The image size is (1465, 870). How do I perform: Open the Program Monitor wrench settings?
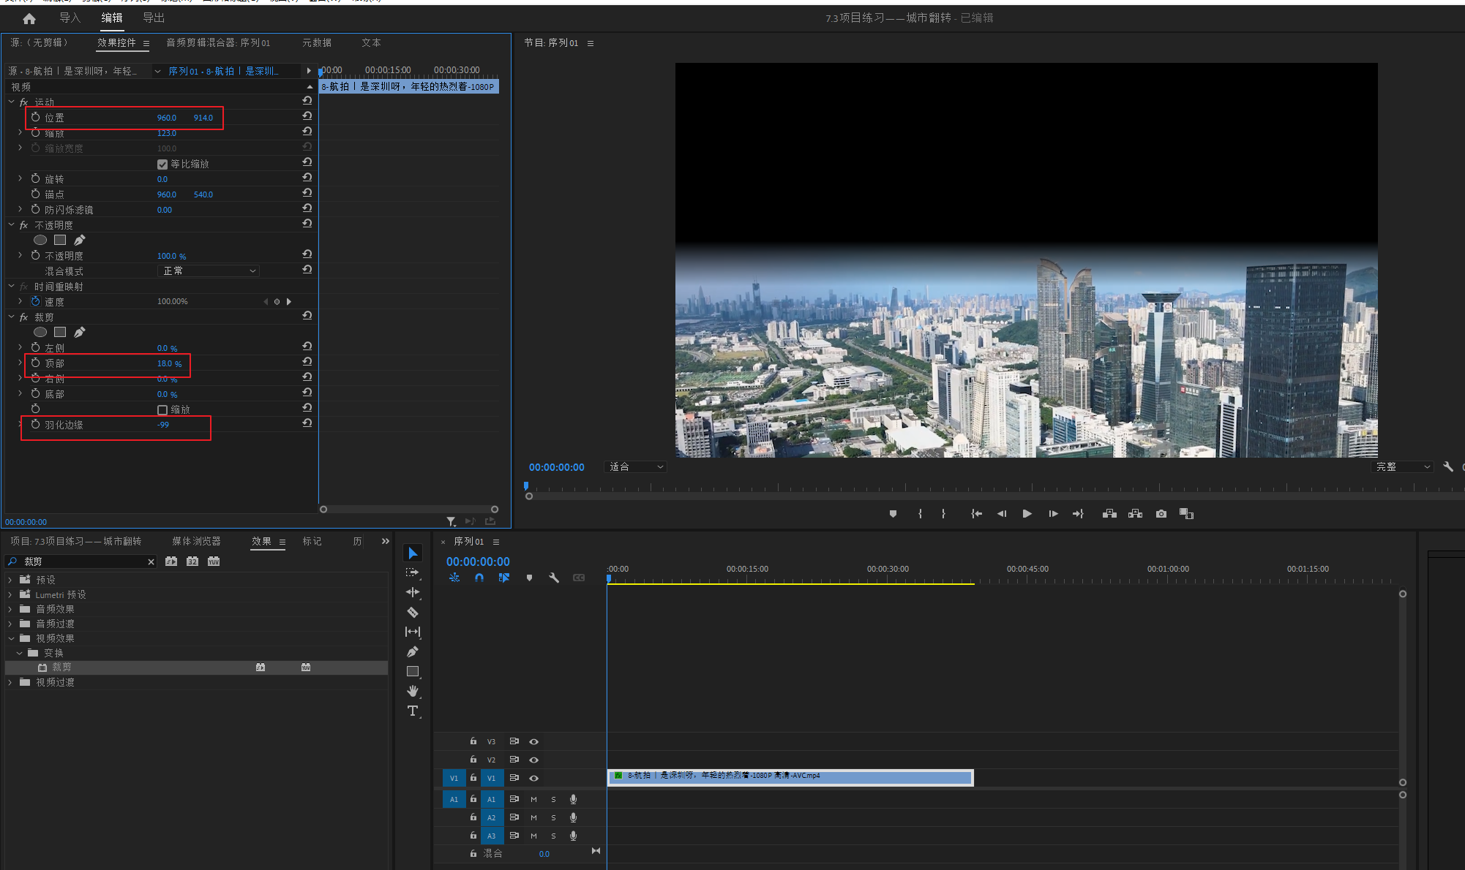1447,466
